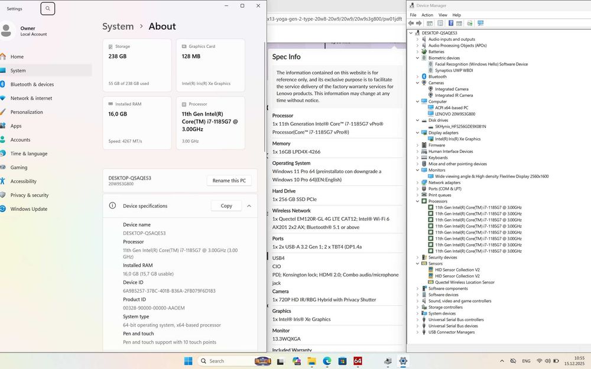
Task: Open red AIDA64 app on taskbar
Action: click(358, 361)
